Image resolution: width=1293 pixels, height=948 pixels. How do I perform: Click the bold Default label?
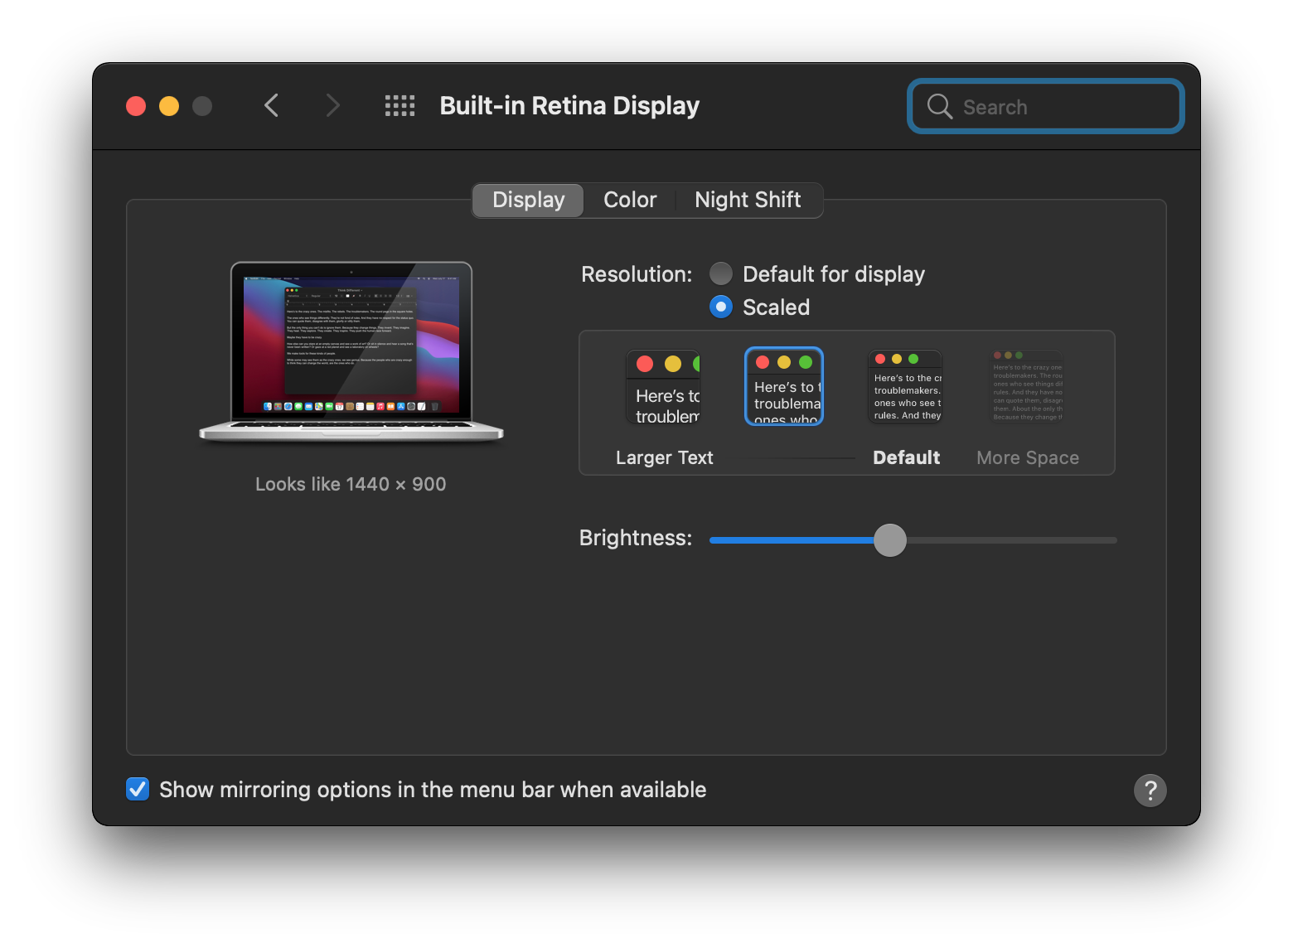(907, 457)
